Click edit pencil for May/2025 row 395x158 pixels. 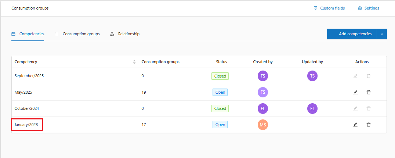pos(355,92)
